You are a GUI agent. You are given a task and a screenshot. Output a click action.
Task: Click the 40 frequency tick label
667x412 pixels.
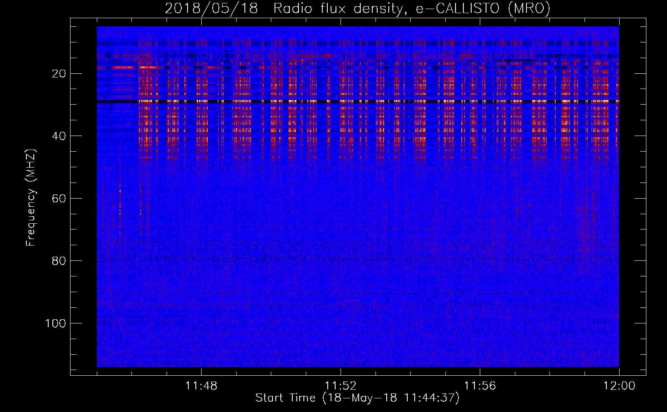pos(59,136)
